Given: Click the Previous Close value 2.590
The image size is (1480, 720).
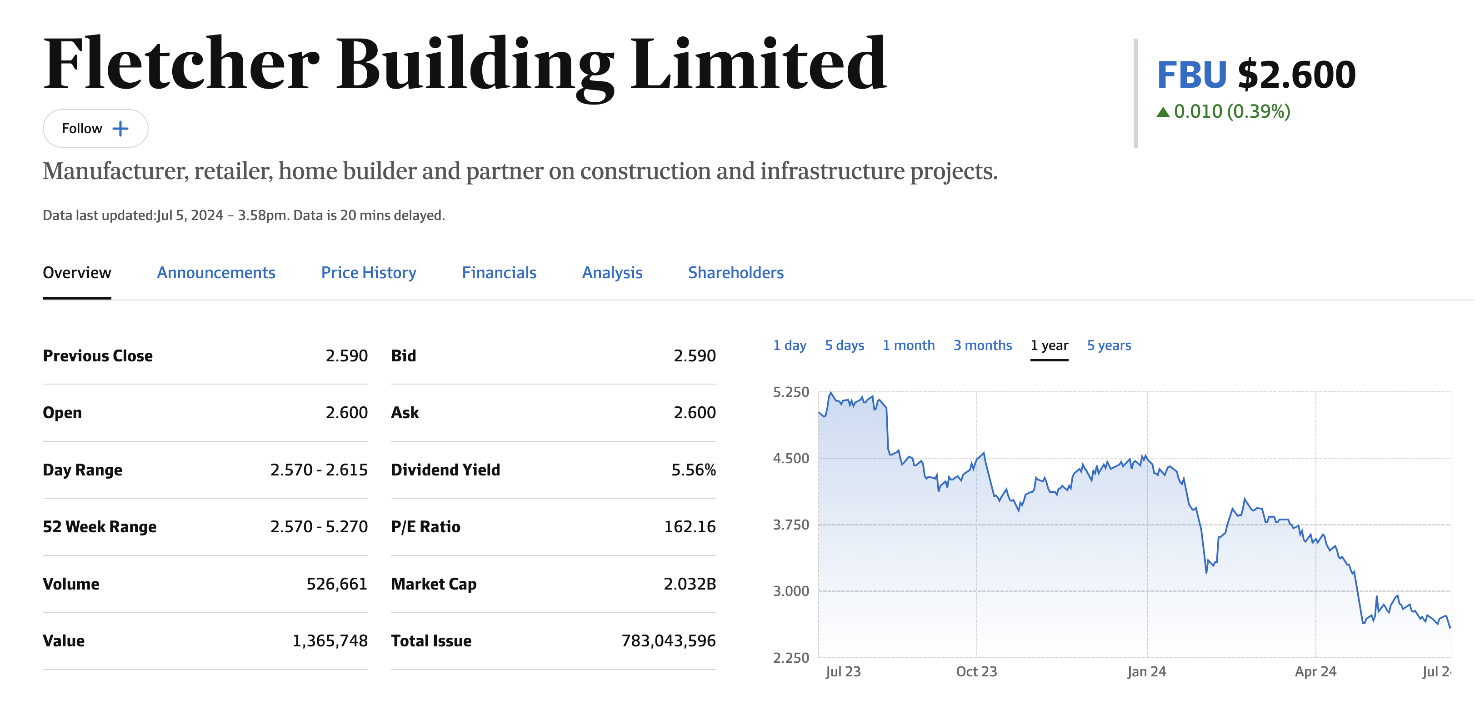Looking at the screenshot, I should (x=347, y=356).
